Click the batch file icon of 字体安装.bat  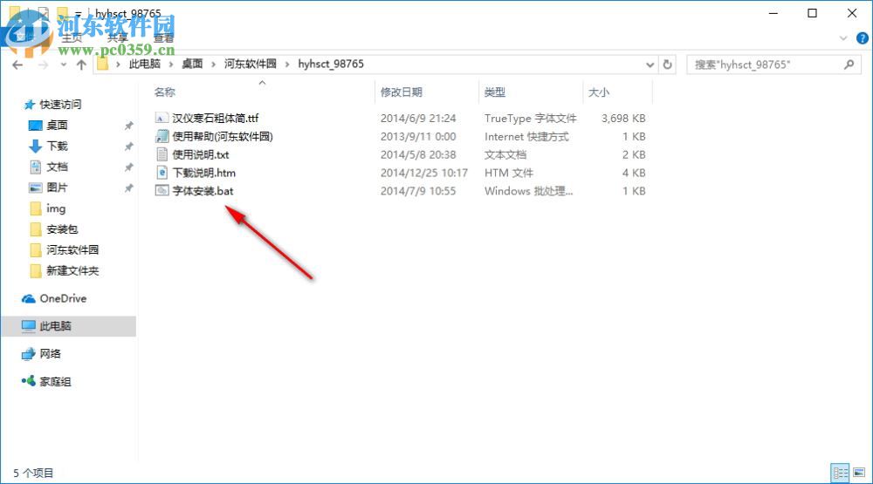pos(162,191)
